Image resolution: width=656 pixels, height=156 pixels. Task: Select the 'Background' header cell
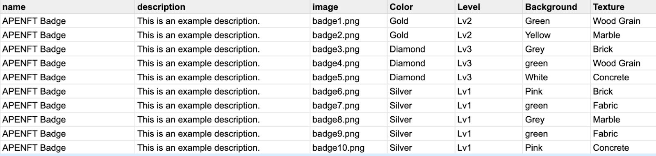[x=557, y=7]
